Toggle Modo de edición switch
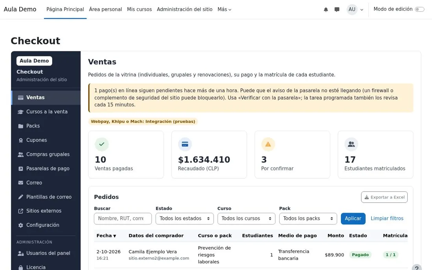Viewport: 432px width, 270px height. click(419, 9)
